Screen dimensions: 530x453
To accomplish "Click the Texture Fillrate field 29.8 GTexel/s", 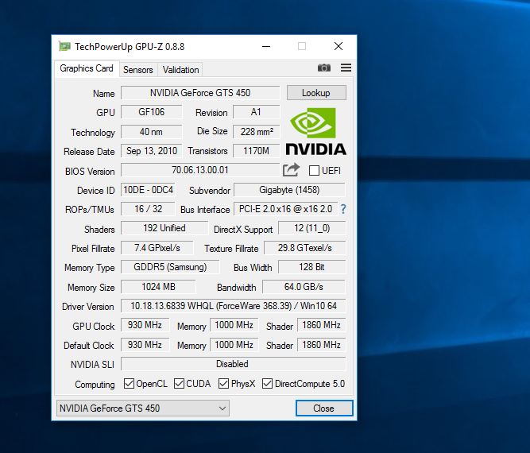I will tap(304, 248).
